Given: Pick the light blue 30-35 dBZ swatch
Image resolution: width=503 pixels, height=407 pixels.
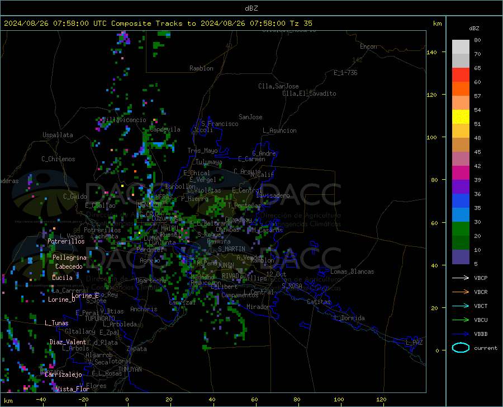Looking at the screenshot, I should [461, 215].
